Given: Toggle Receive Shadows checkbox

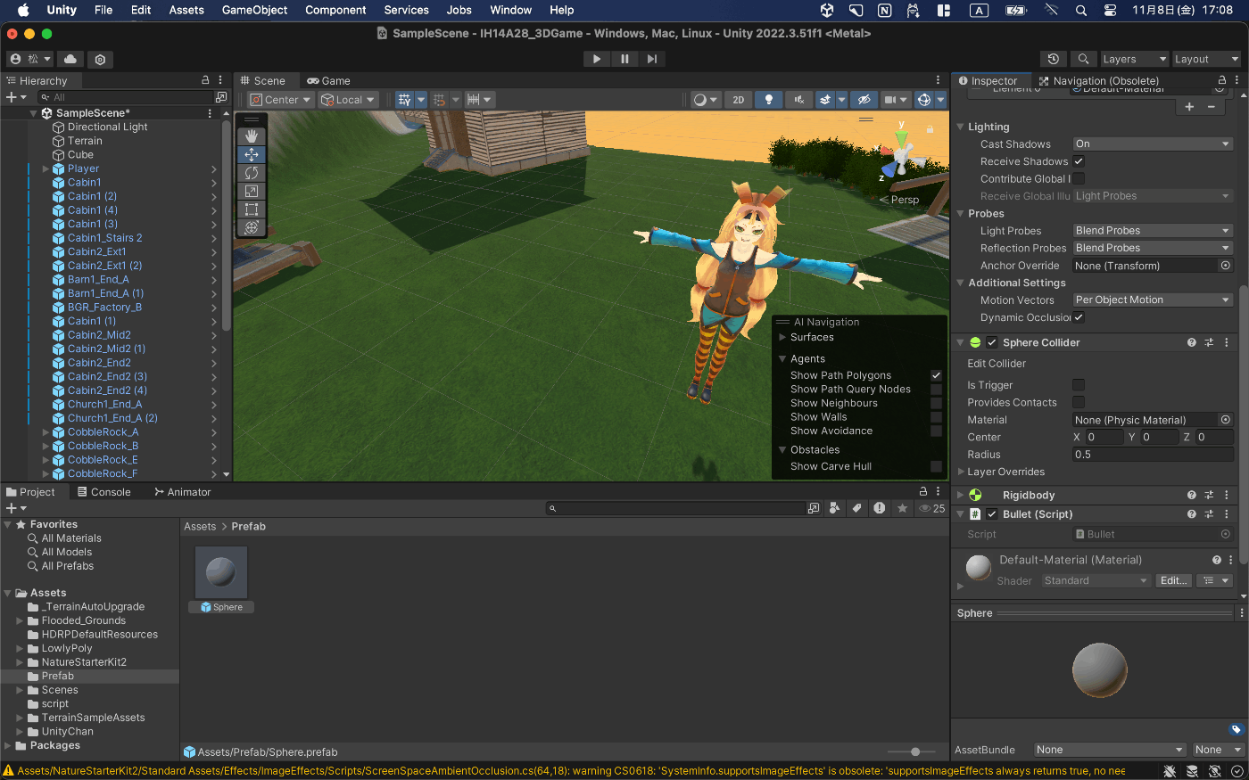Looking at the screenshot, I should 1079,161.
